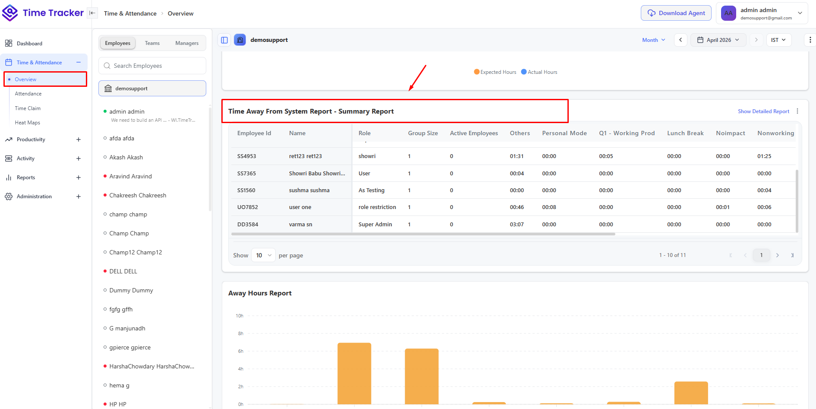Expand Activity menu plus

click(x=79, y=159)
